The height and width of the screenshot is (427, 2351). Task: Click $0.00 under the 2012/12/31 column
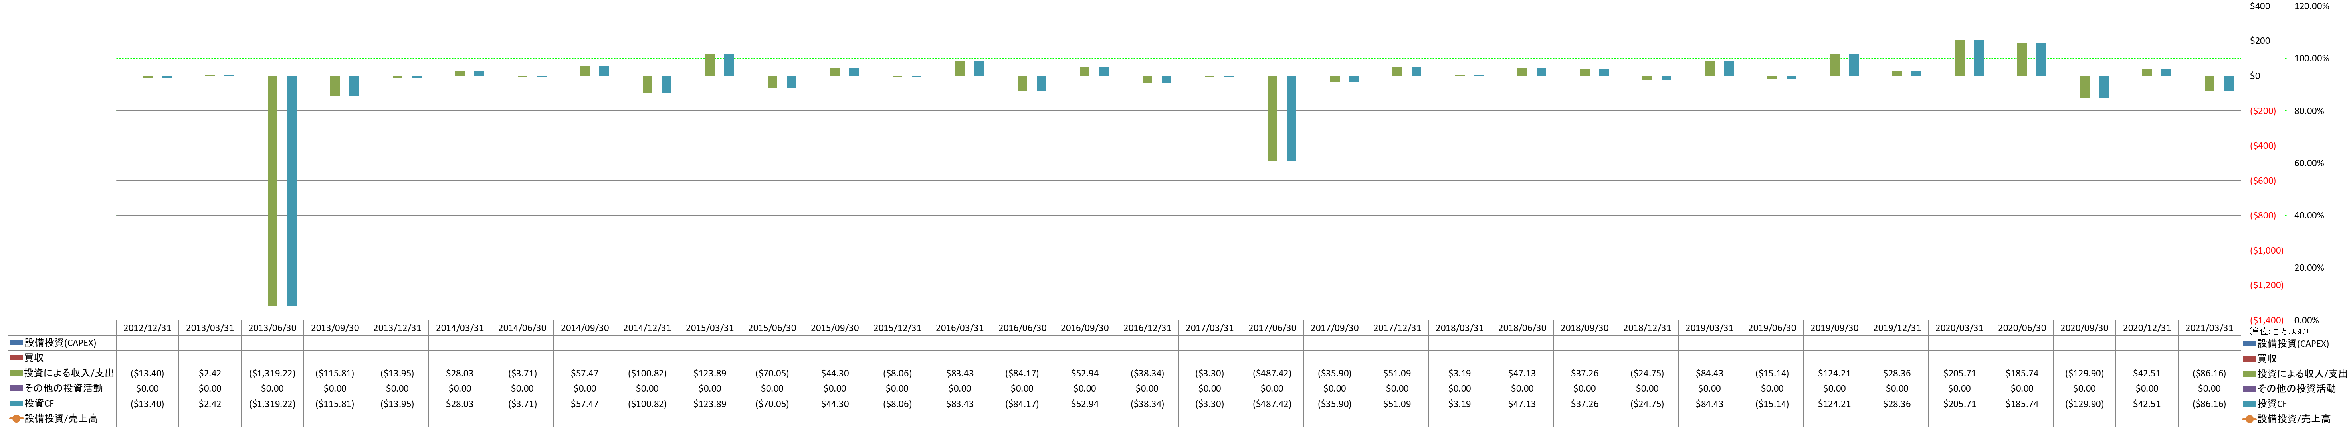[x=147, y=389]
